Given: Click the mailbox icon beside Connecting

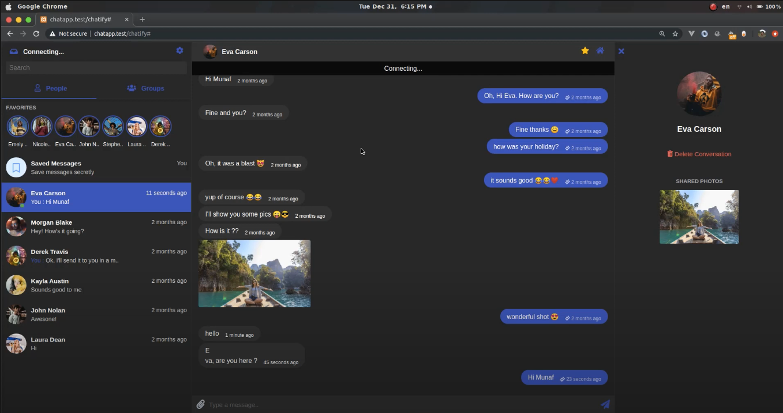Looking at the screenshot, I should pos(13,51).
